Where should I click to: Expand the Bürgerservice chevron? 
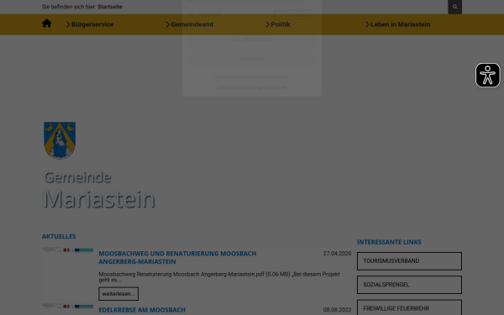click(x=68, y=24)
